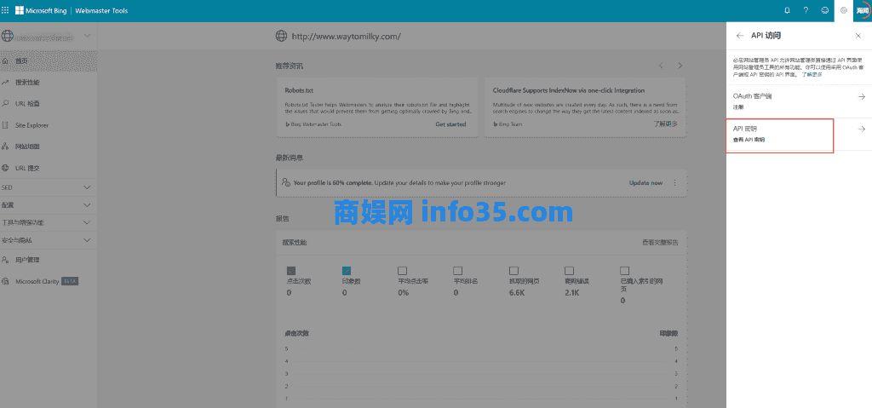872x408 pixels.
Task: Expand the SEO sidebar section
Action: pos(88,187)
